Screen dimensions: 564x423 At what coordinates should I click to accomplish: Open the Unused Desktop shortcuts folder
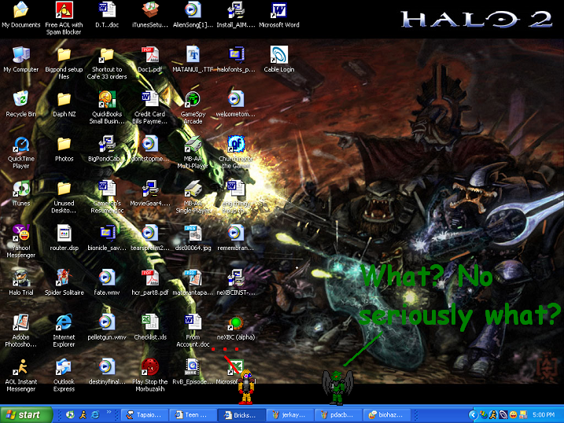tap(64, 189)
